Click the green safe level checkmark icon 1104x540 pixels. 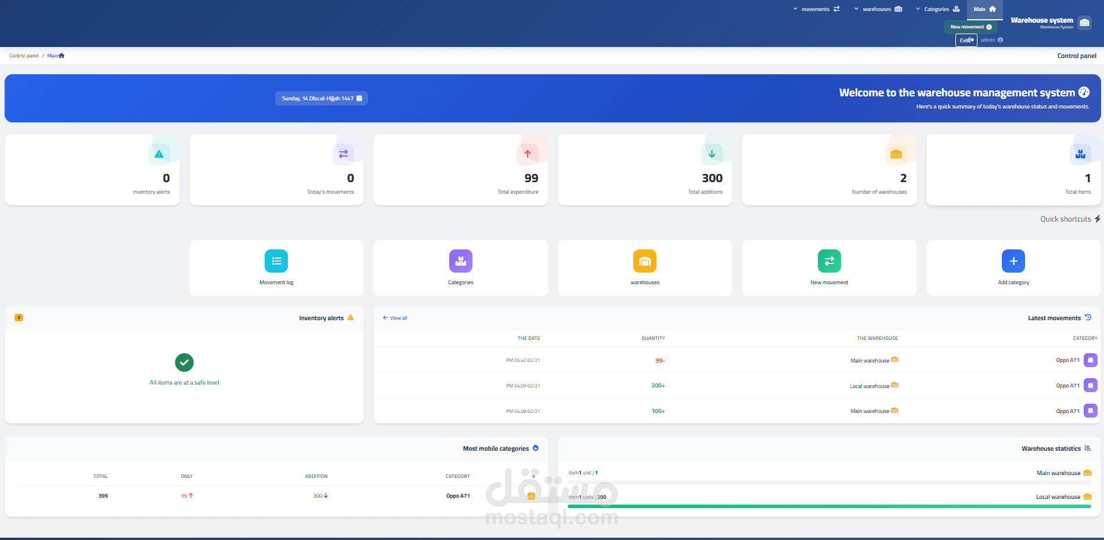click(185, 363)
